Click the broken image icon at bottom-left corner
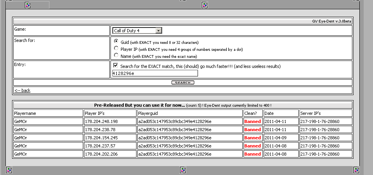Viewport: 373px width, 175px height. point(9,170)
